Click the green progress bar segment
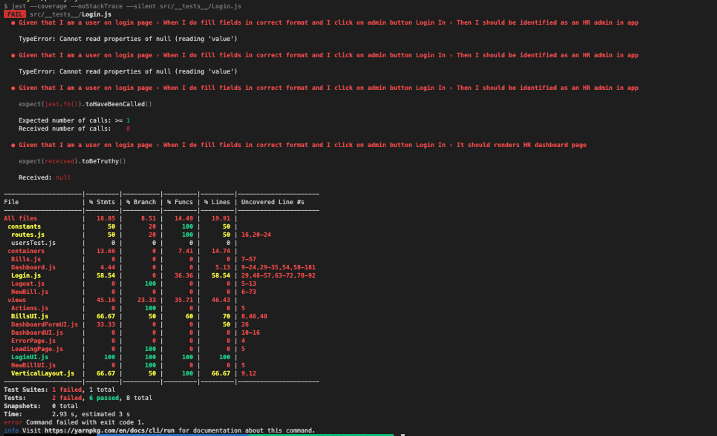This screenshot has height=436, width=717. 321,435
